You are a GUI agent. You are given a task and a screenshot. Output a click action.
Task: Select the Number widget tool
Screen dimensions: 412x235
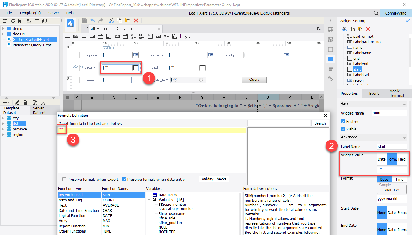(117, 36)
